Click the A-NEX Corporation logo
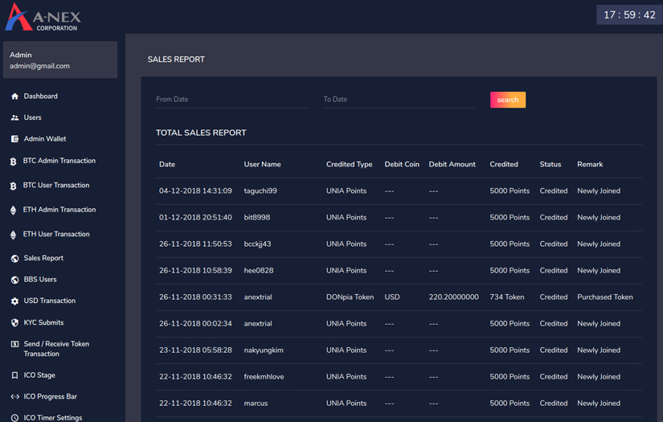 coord(43,17)
